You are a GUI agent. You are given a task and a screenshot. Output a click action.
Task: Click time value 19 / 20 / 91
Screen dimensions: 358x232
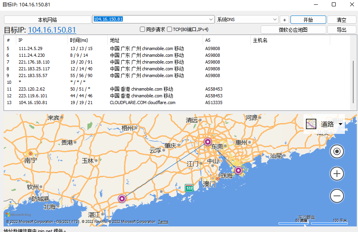click(x=81, y=62)
